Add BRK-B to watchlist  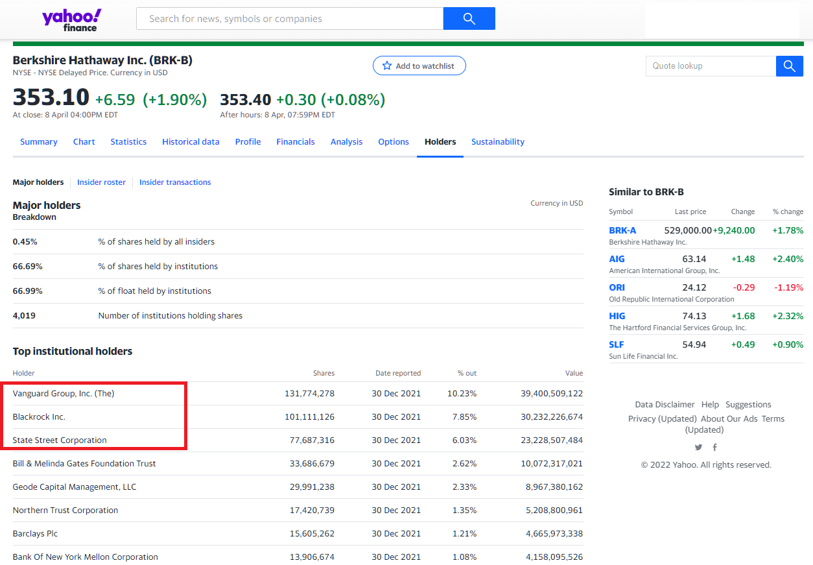pyautogui.click(x=419, y=66)
